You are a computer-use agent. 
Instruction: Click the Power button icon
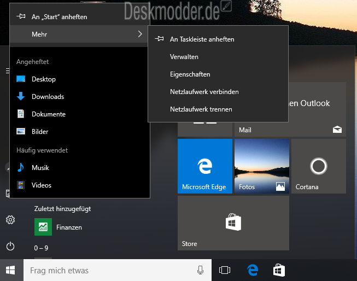10,247
